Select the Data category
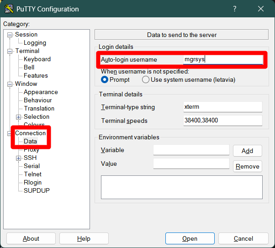The height and width of the screenshot is (248, 275). pos(30,142)
